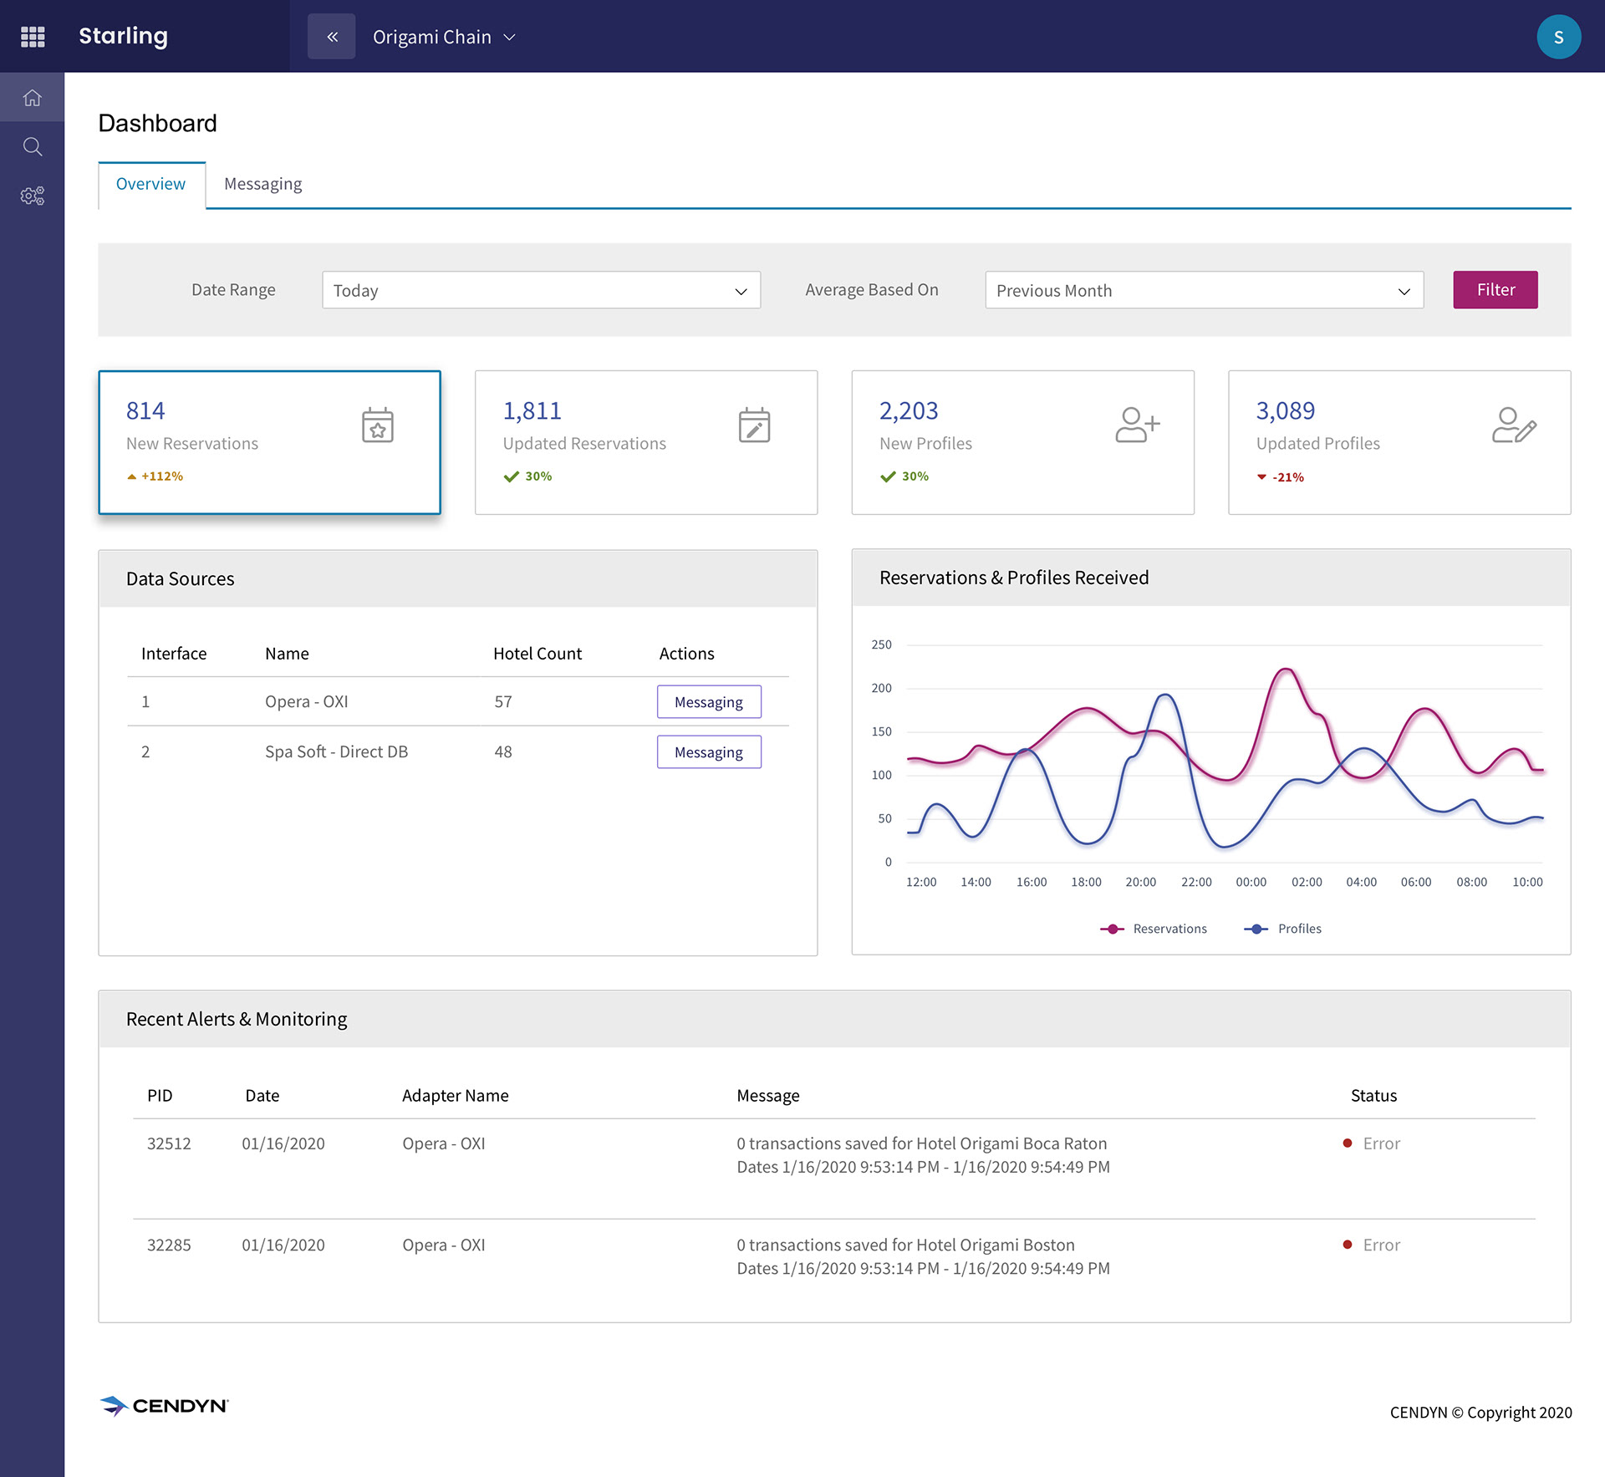Click the Updated Reservations calendar edit icon
This screenshot has width=1605, height=1477.
click(x=754, y=425)
